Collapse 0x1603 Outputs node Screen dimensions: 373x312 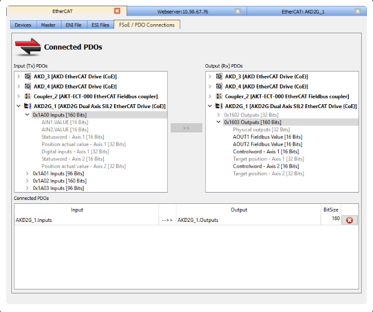(218, 122)
